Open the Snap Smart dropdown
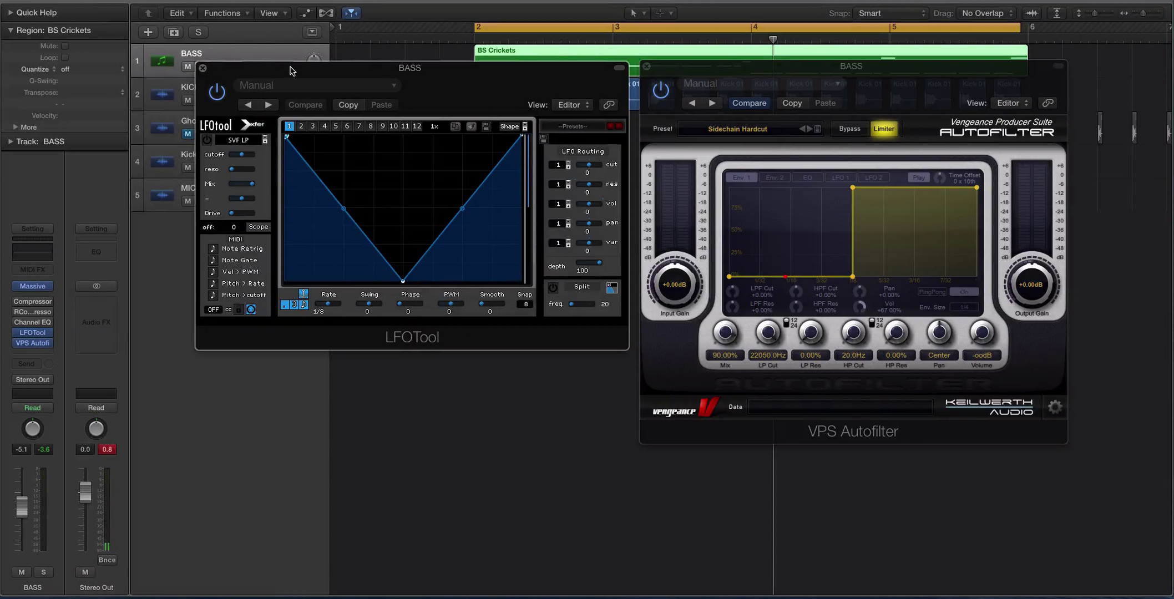This screenshot has width=1174, height=599. pyautogui.click(x=890, y=13)
